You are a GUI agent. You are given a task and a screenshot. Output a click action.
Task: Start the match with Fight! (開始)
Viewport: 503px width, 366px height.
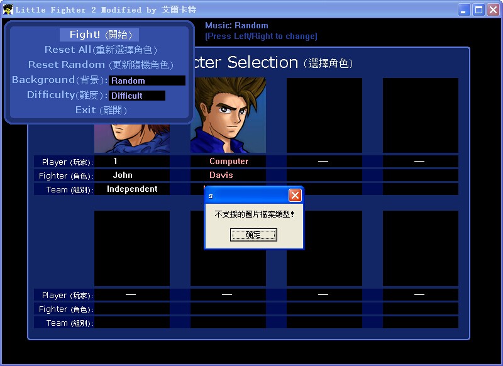(99, 35)
